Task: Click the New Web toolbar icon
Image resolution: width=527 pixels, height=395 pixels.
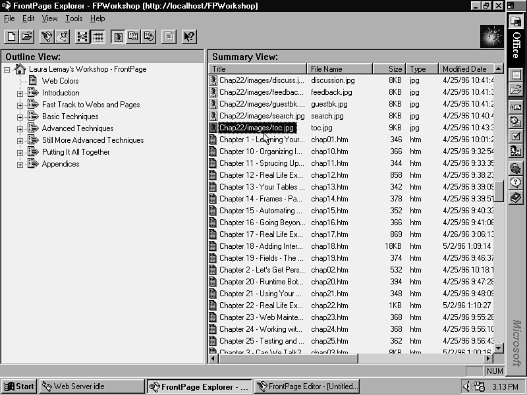Action: [x=11, y=37]
